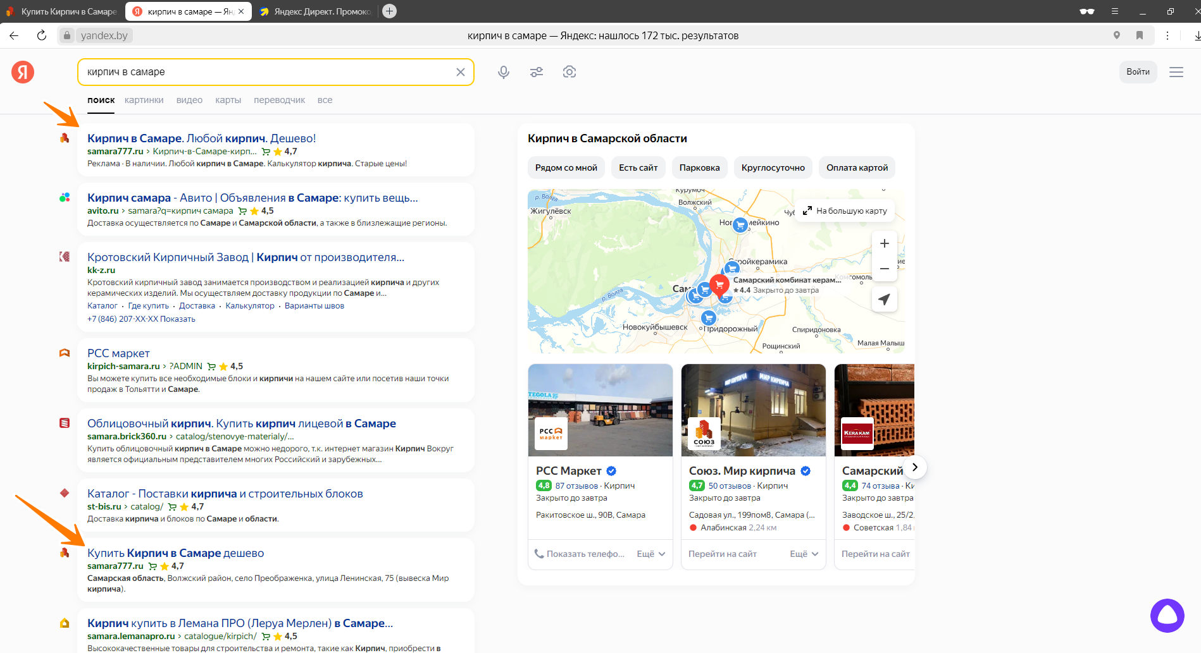Toggle the Есть сайт filter
The width and height of the screenshot is (1201, 653).
click(638, 168)
